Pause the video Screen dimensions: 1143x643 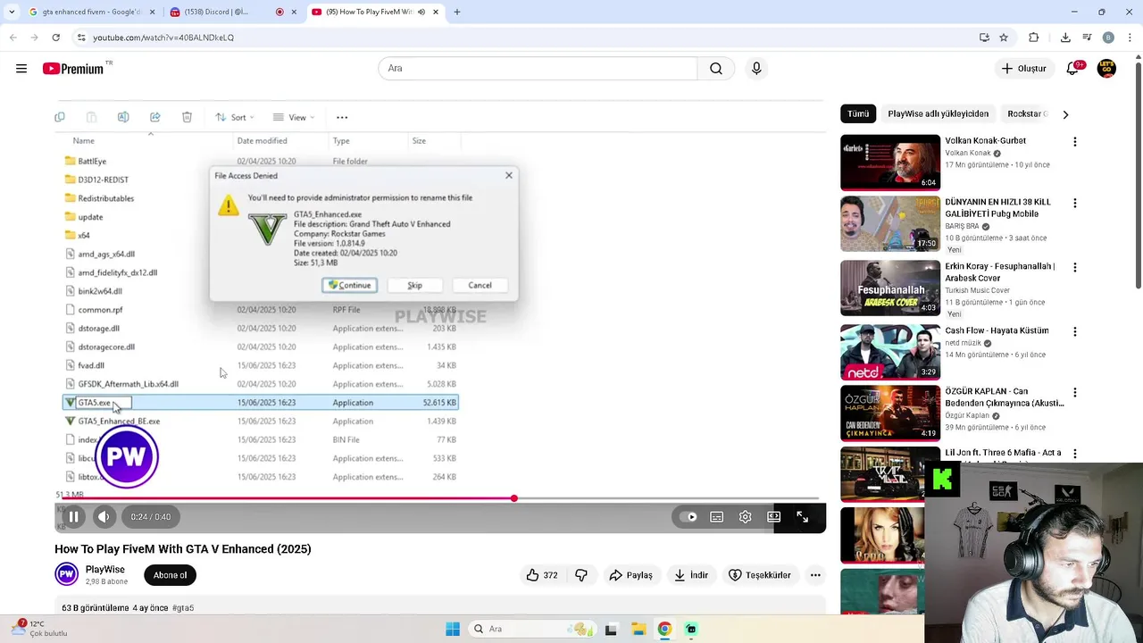(x=74, y=517)
